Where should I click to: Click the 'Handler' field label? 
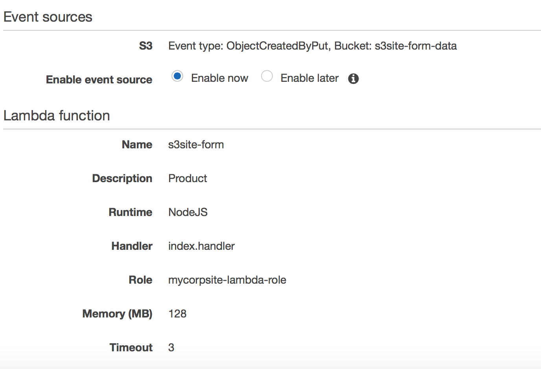click(132, 246)
